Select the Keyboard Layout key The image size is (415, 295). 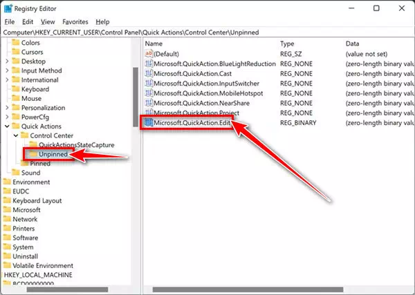pos(37,200)
